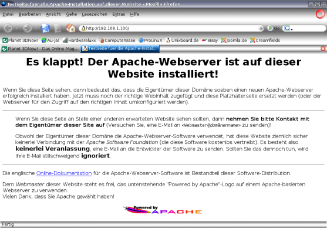Click the Fertig status bar text
327x228 pixels.
(x=8, y=224)
